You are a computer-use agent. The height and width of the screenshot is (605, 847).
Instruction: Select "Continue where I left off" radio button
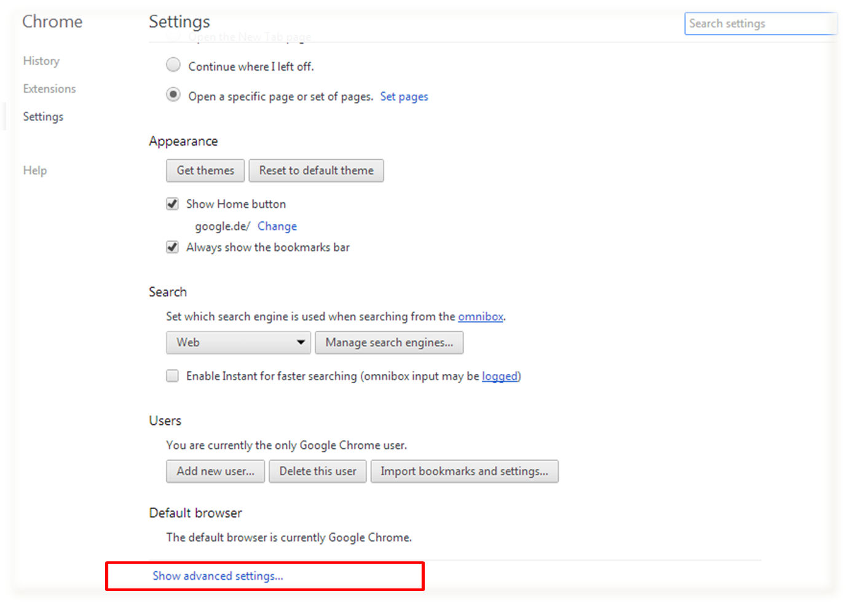[x=173, y=65]
